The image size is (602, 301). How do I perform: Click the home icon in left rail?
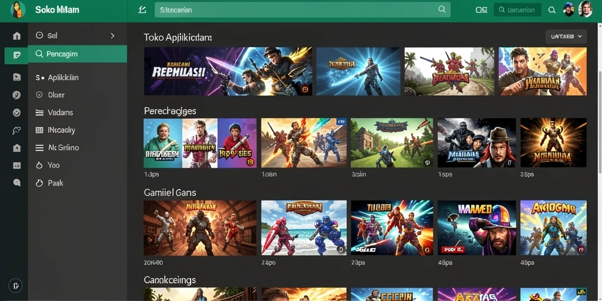(x=16, y=36)
